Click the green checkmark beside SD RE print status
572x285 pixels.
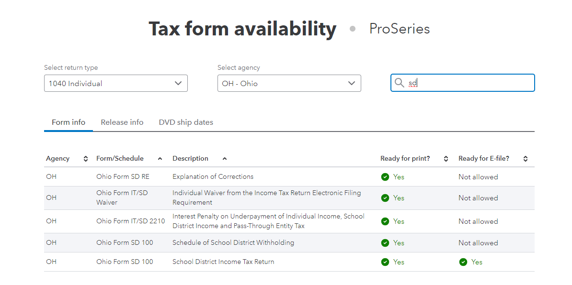pos(385,176)
